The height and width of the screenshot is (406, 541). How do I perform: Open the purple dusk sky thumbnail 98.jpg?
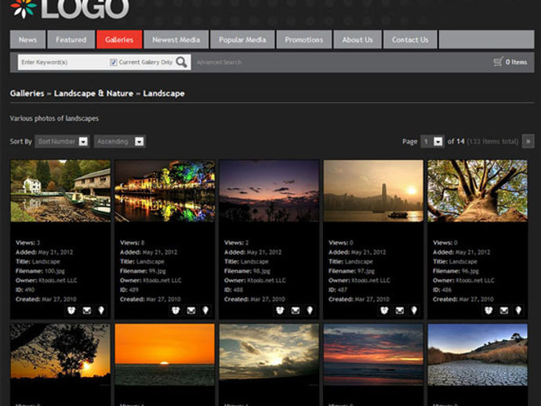pos(269,190)
